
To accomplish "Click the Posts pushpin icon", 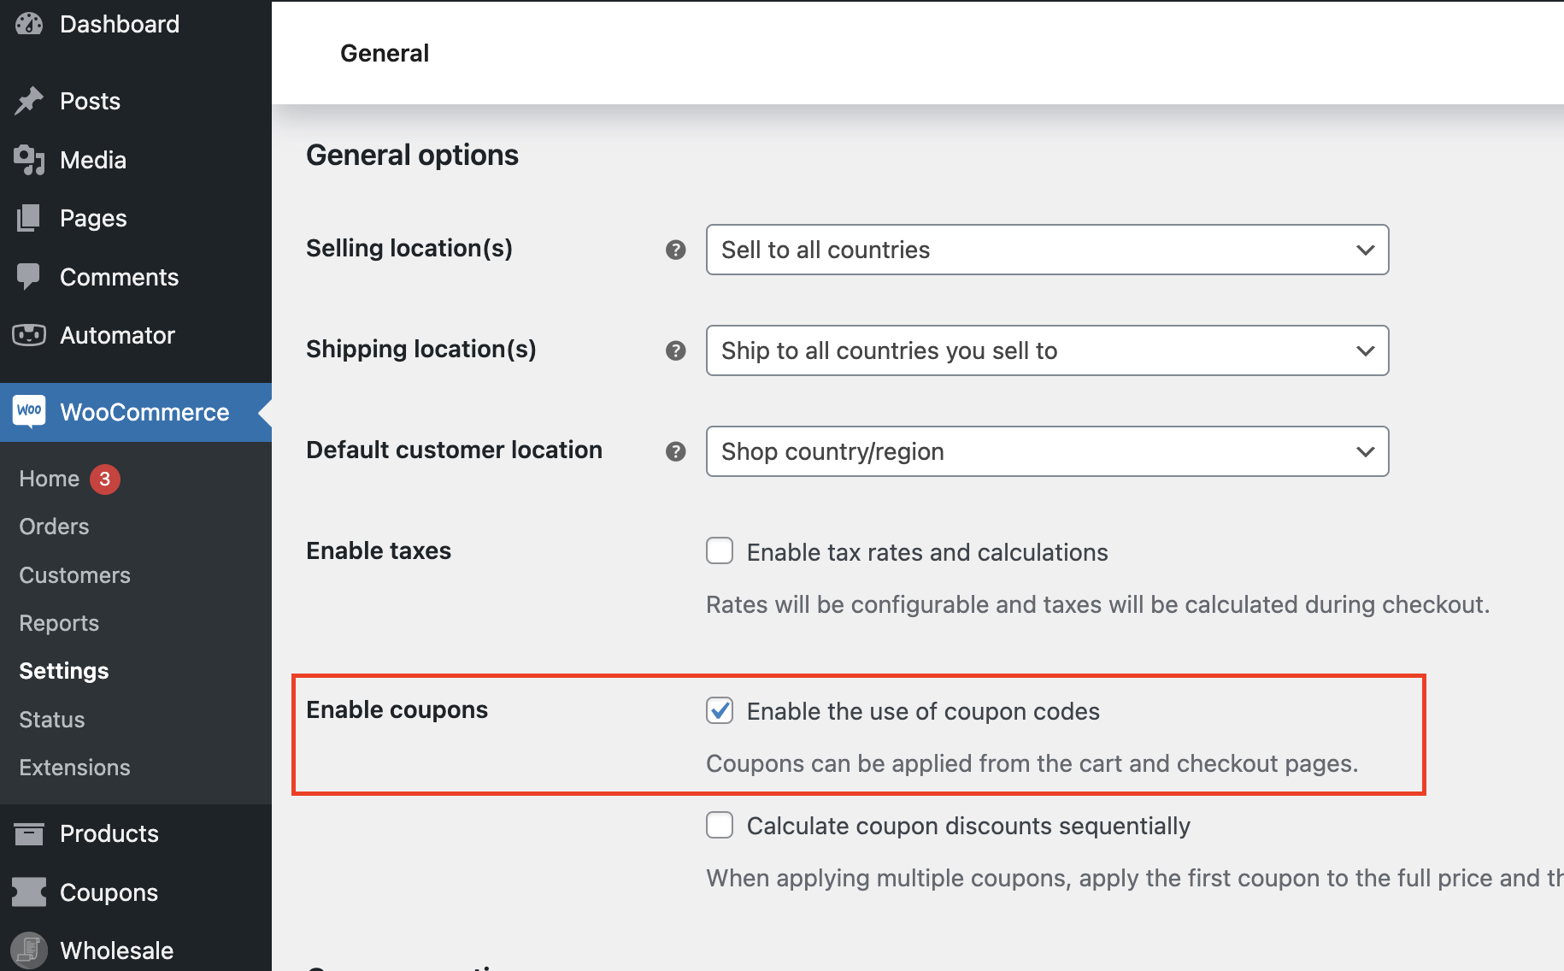I will 29,101.
